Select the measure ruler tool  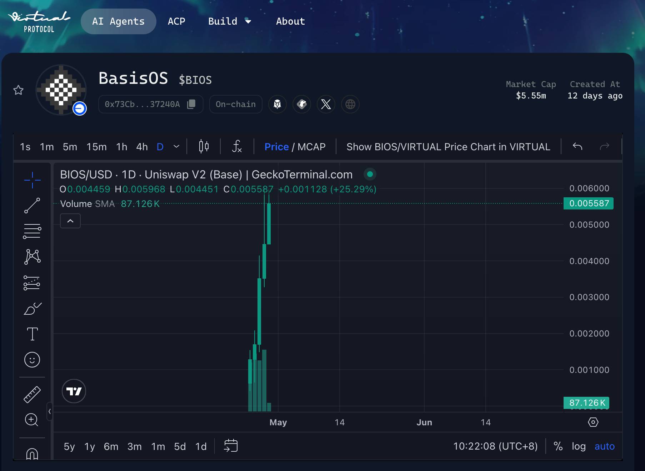click(32, 394)
